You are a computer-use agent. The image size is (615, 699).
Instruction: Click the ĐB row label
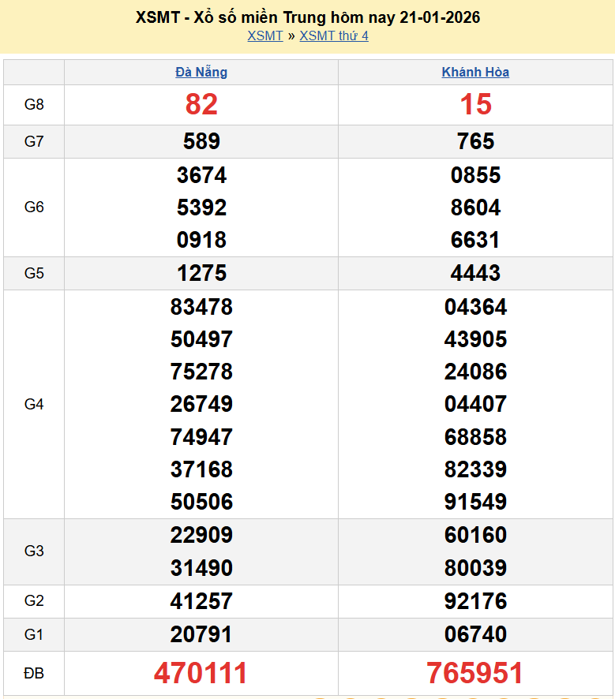34,673
